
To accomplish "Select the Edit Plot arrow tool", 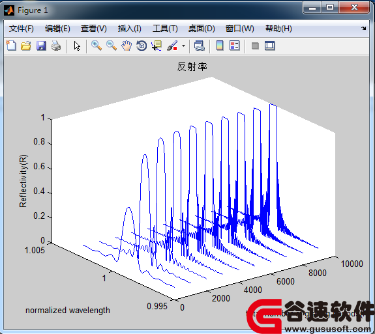I will [77, 46].
